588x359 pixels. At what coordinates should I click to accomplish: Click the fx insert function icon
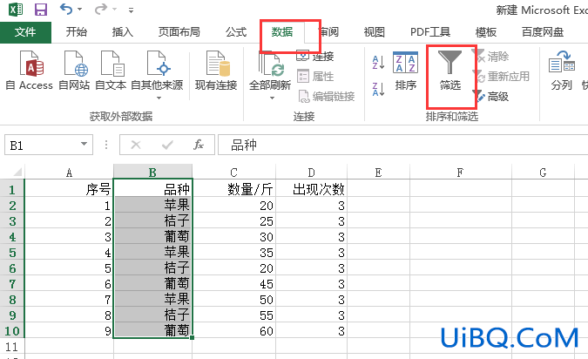coord(199,145)
